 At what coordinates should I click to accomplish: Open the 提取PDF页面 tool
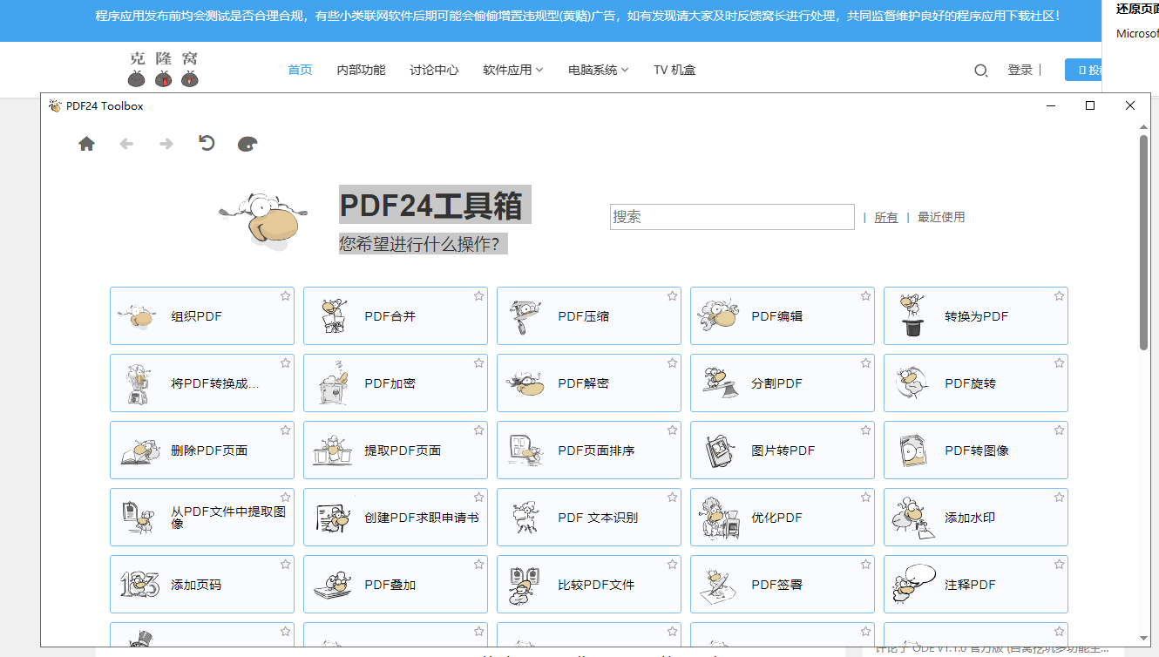pos(396,450)
